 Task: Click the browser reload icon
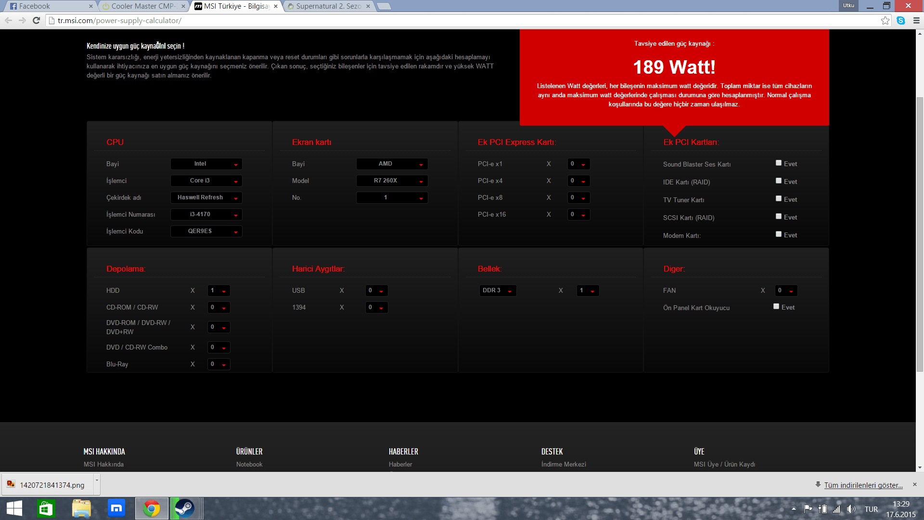pyautogui.click(x=36, y=20)
